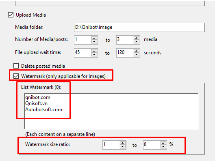Decrease maximum media per post value

click(x=137, y=42)
